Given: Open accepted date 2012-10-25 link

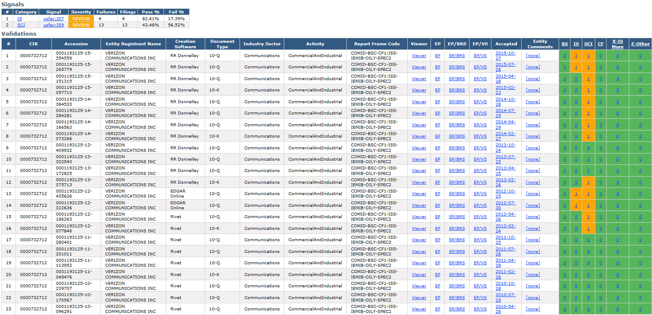Looking at the screenshot, I should 505,194.
